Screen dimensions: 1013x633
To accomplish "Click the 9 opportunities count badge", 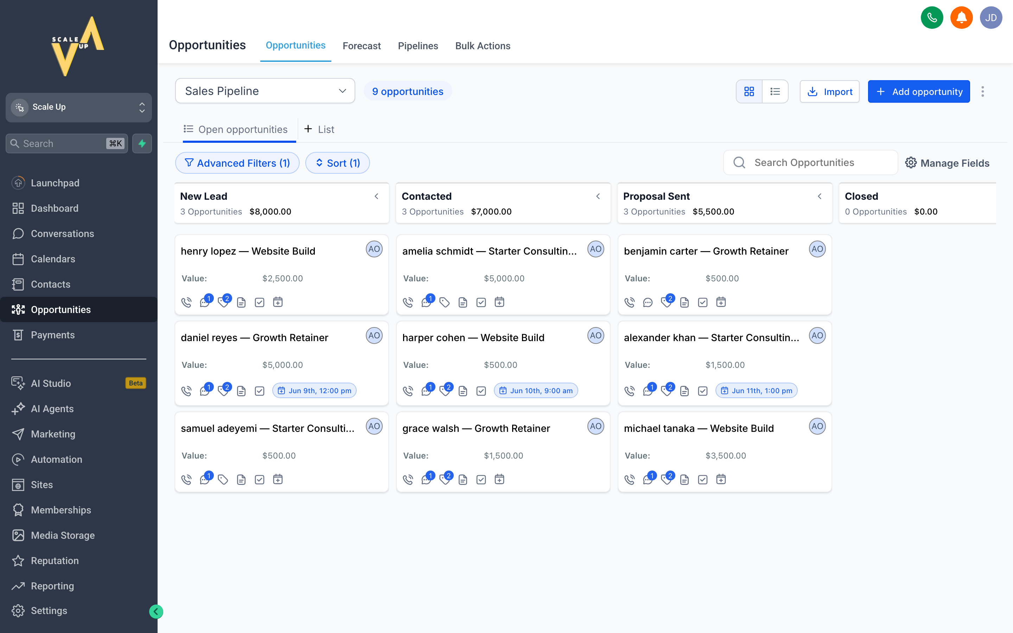I will point(408,91).
